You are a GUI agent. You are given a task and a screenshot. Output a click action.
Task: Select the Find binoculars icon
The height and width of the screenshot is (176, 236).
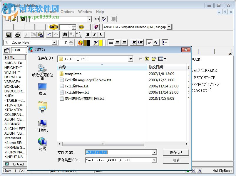(65, 34)
